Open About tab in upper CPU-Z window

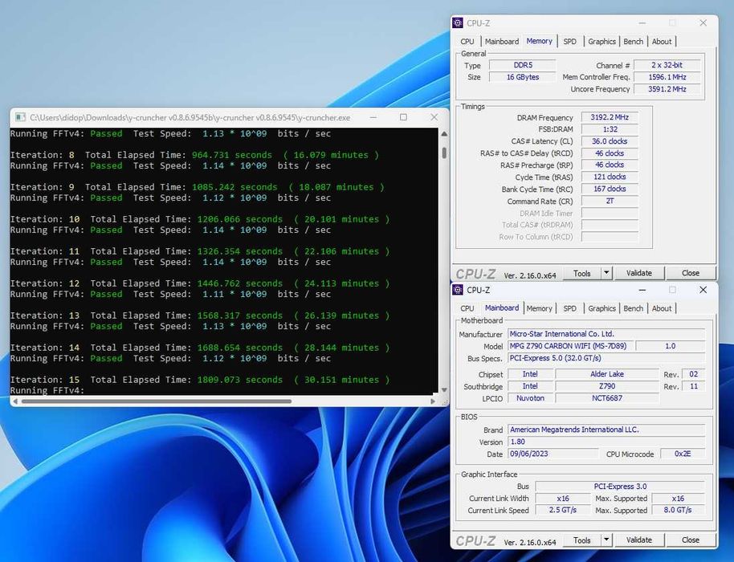coord(662,42)
